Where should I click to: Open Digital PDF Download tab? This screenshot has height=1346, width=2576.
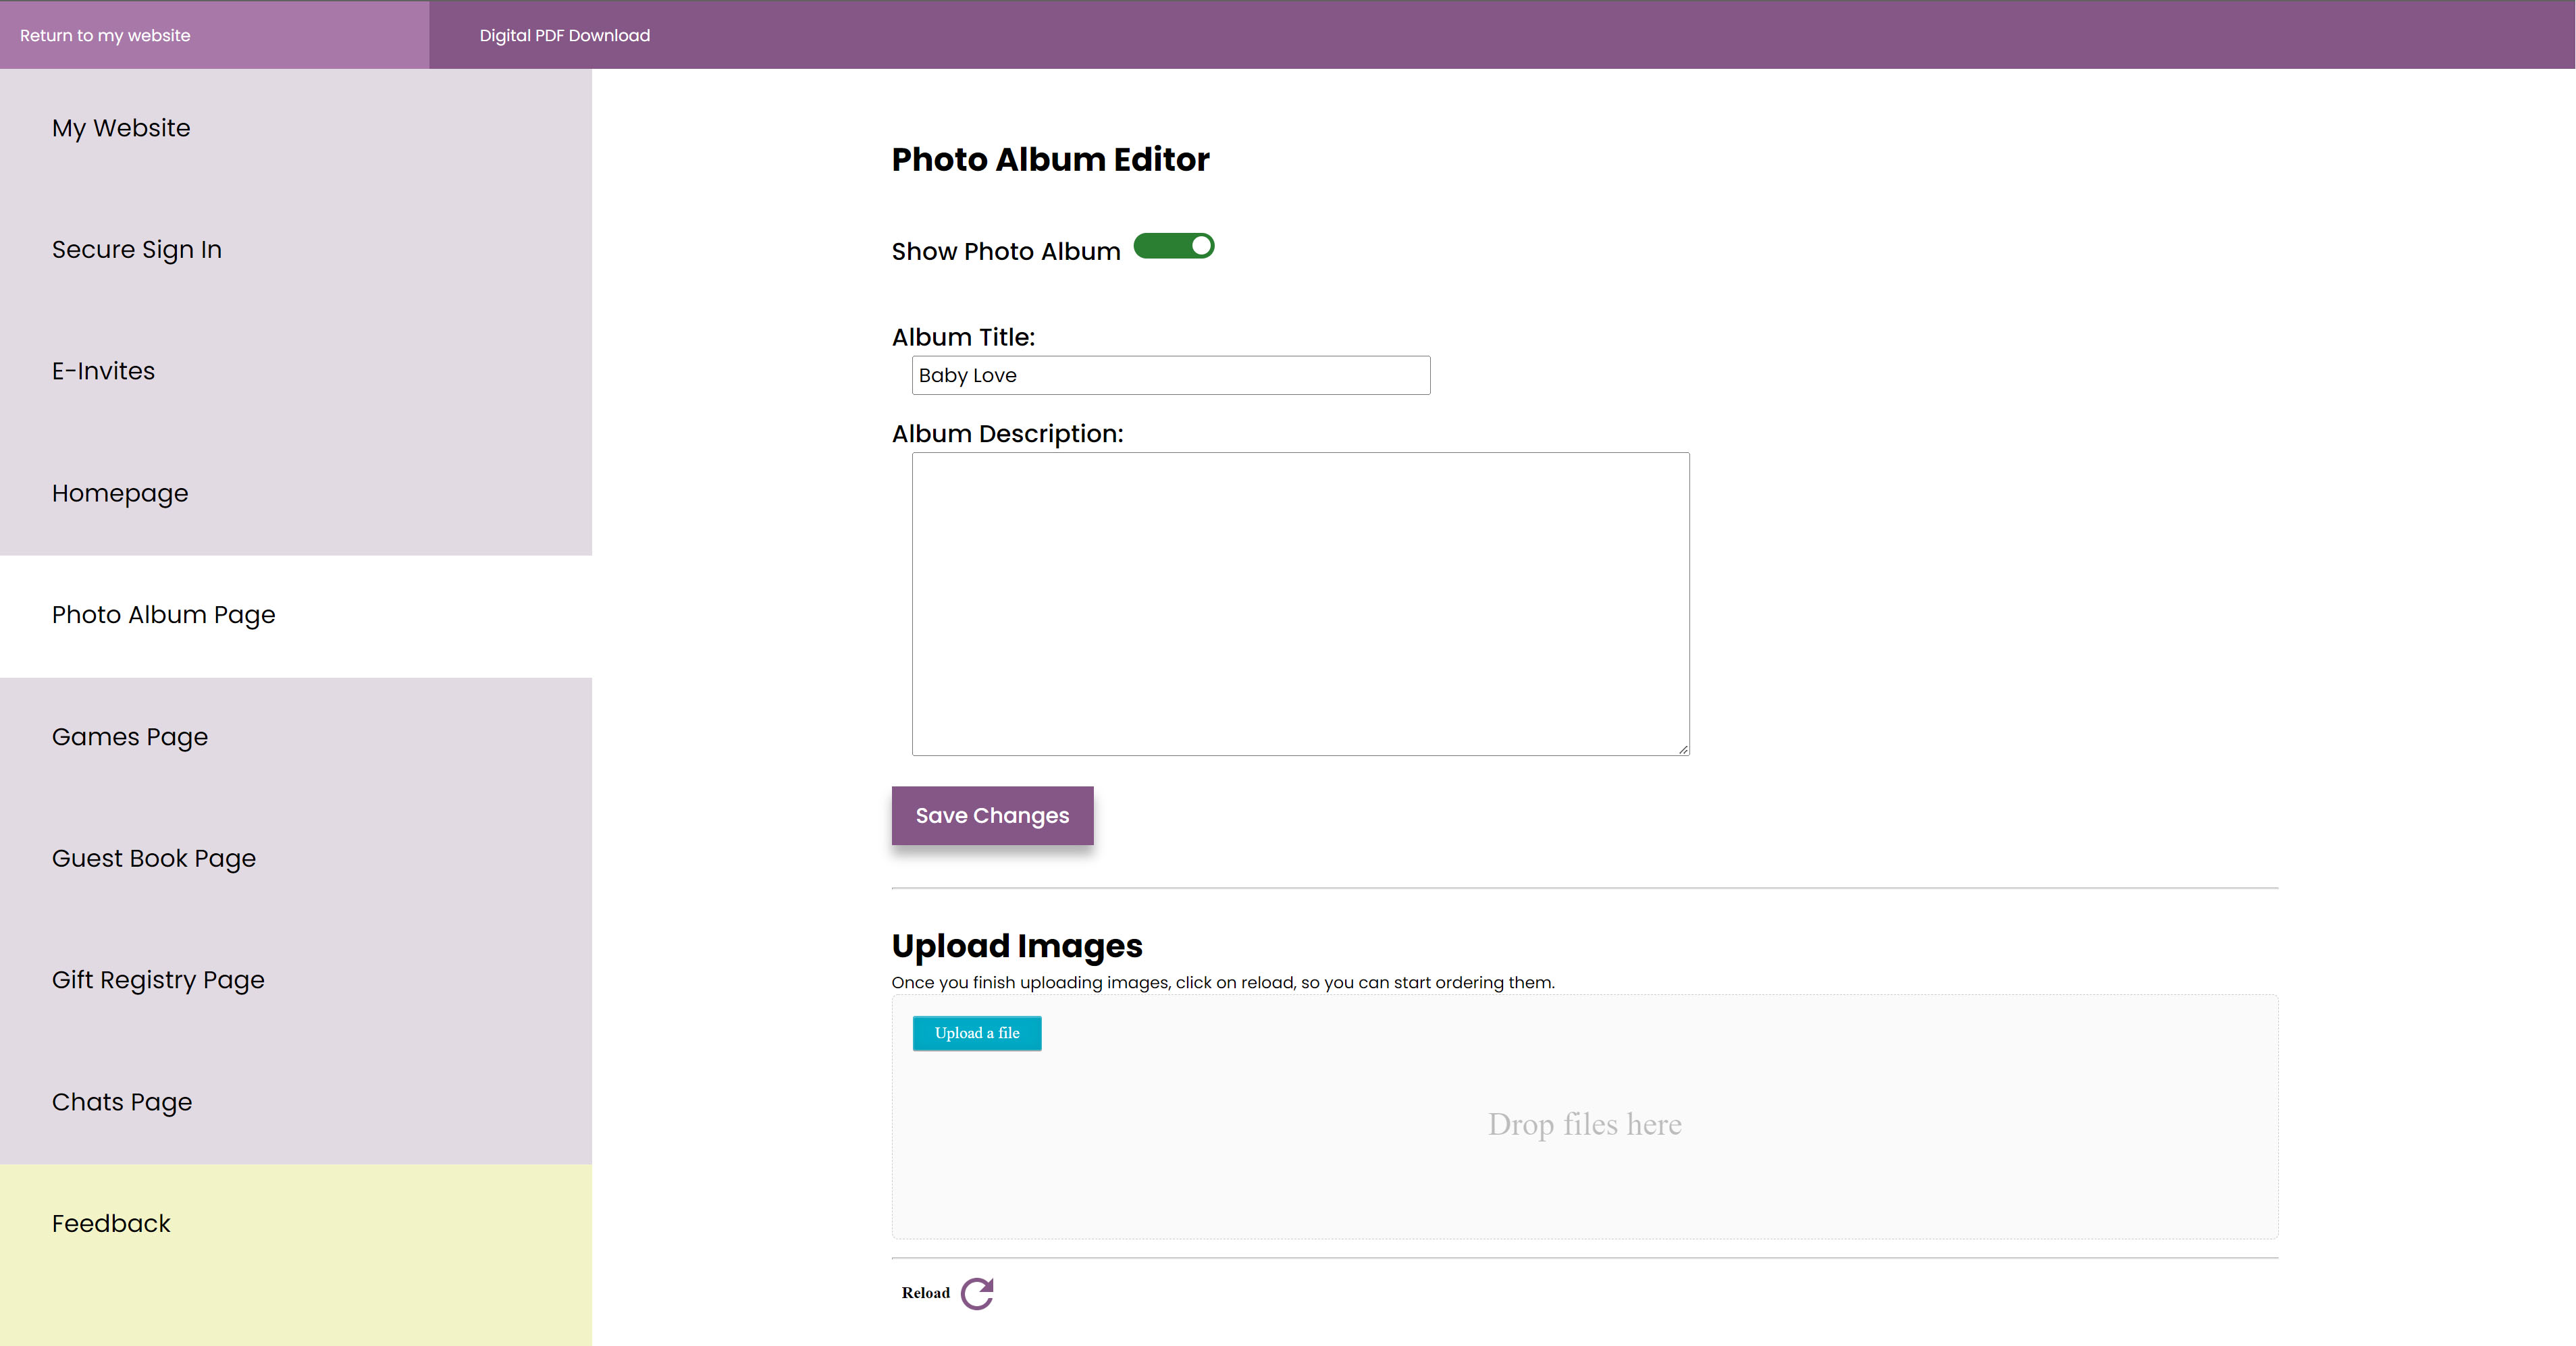coord(564,35)
